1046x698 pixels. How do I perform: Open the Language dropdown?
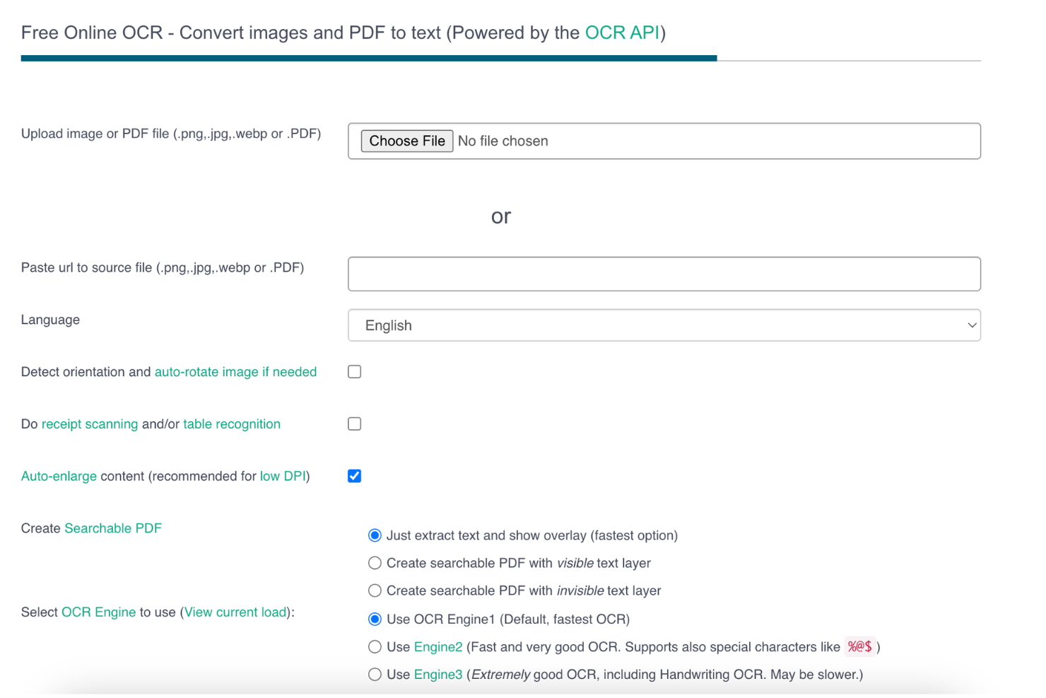click(x=664, y=325)
